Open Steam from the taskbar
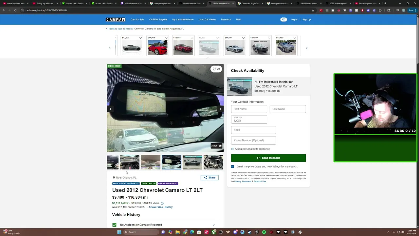This screenshot has height=236, width=419. 249,232
